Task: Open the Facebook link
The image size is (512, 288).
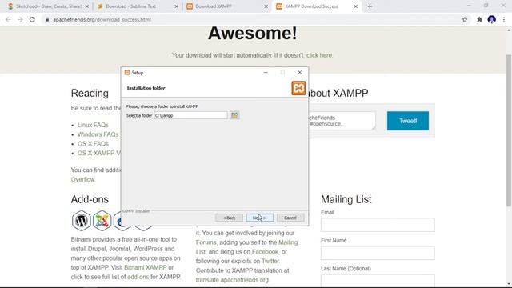Action: [265, 252]
